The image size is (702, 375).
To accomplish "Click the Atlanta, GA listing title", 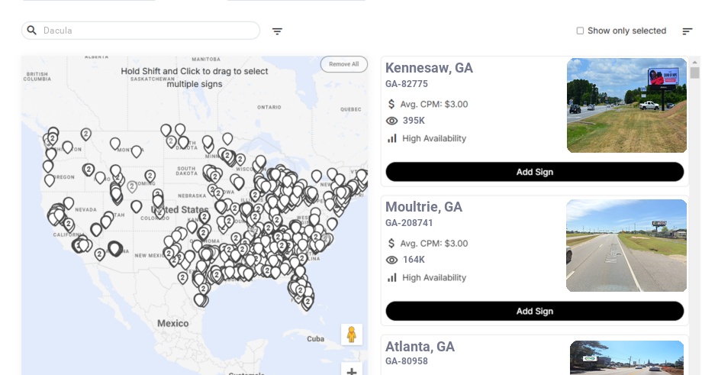I will pos(420,347).
